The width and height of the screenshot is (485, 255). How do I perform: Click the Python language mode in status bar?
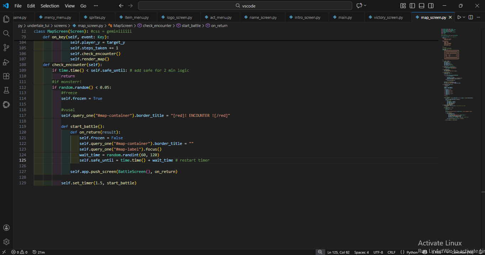[412, 252]
